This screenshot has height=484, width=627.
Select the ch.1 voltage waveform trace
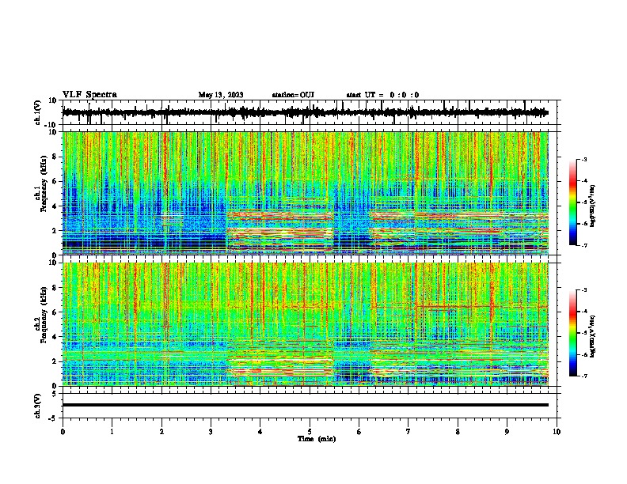[305, 112]
